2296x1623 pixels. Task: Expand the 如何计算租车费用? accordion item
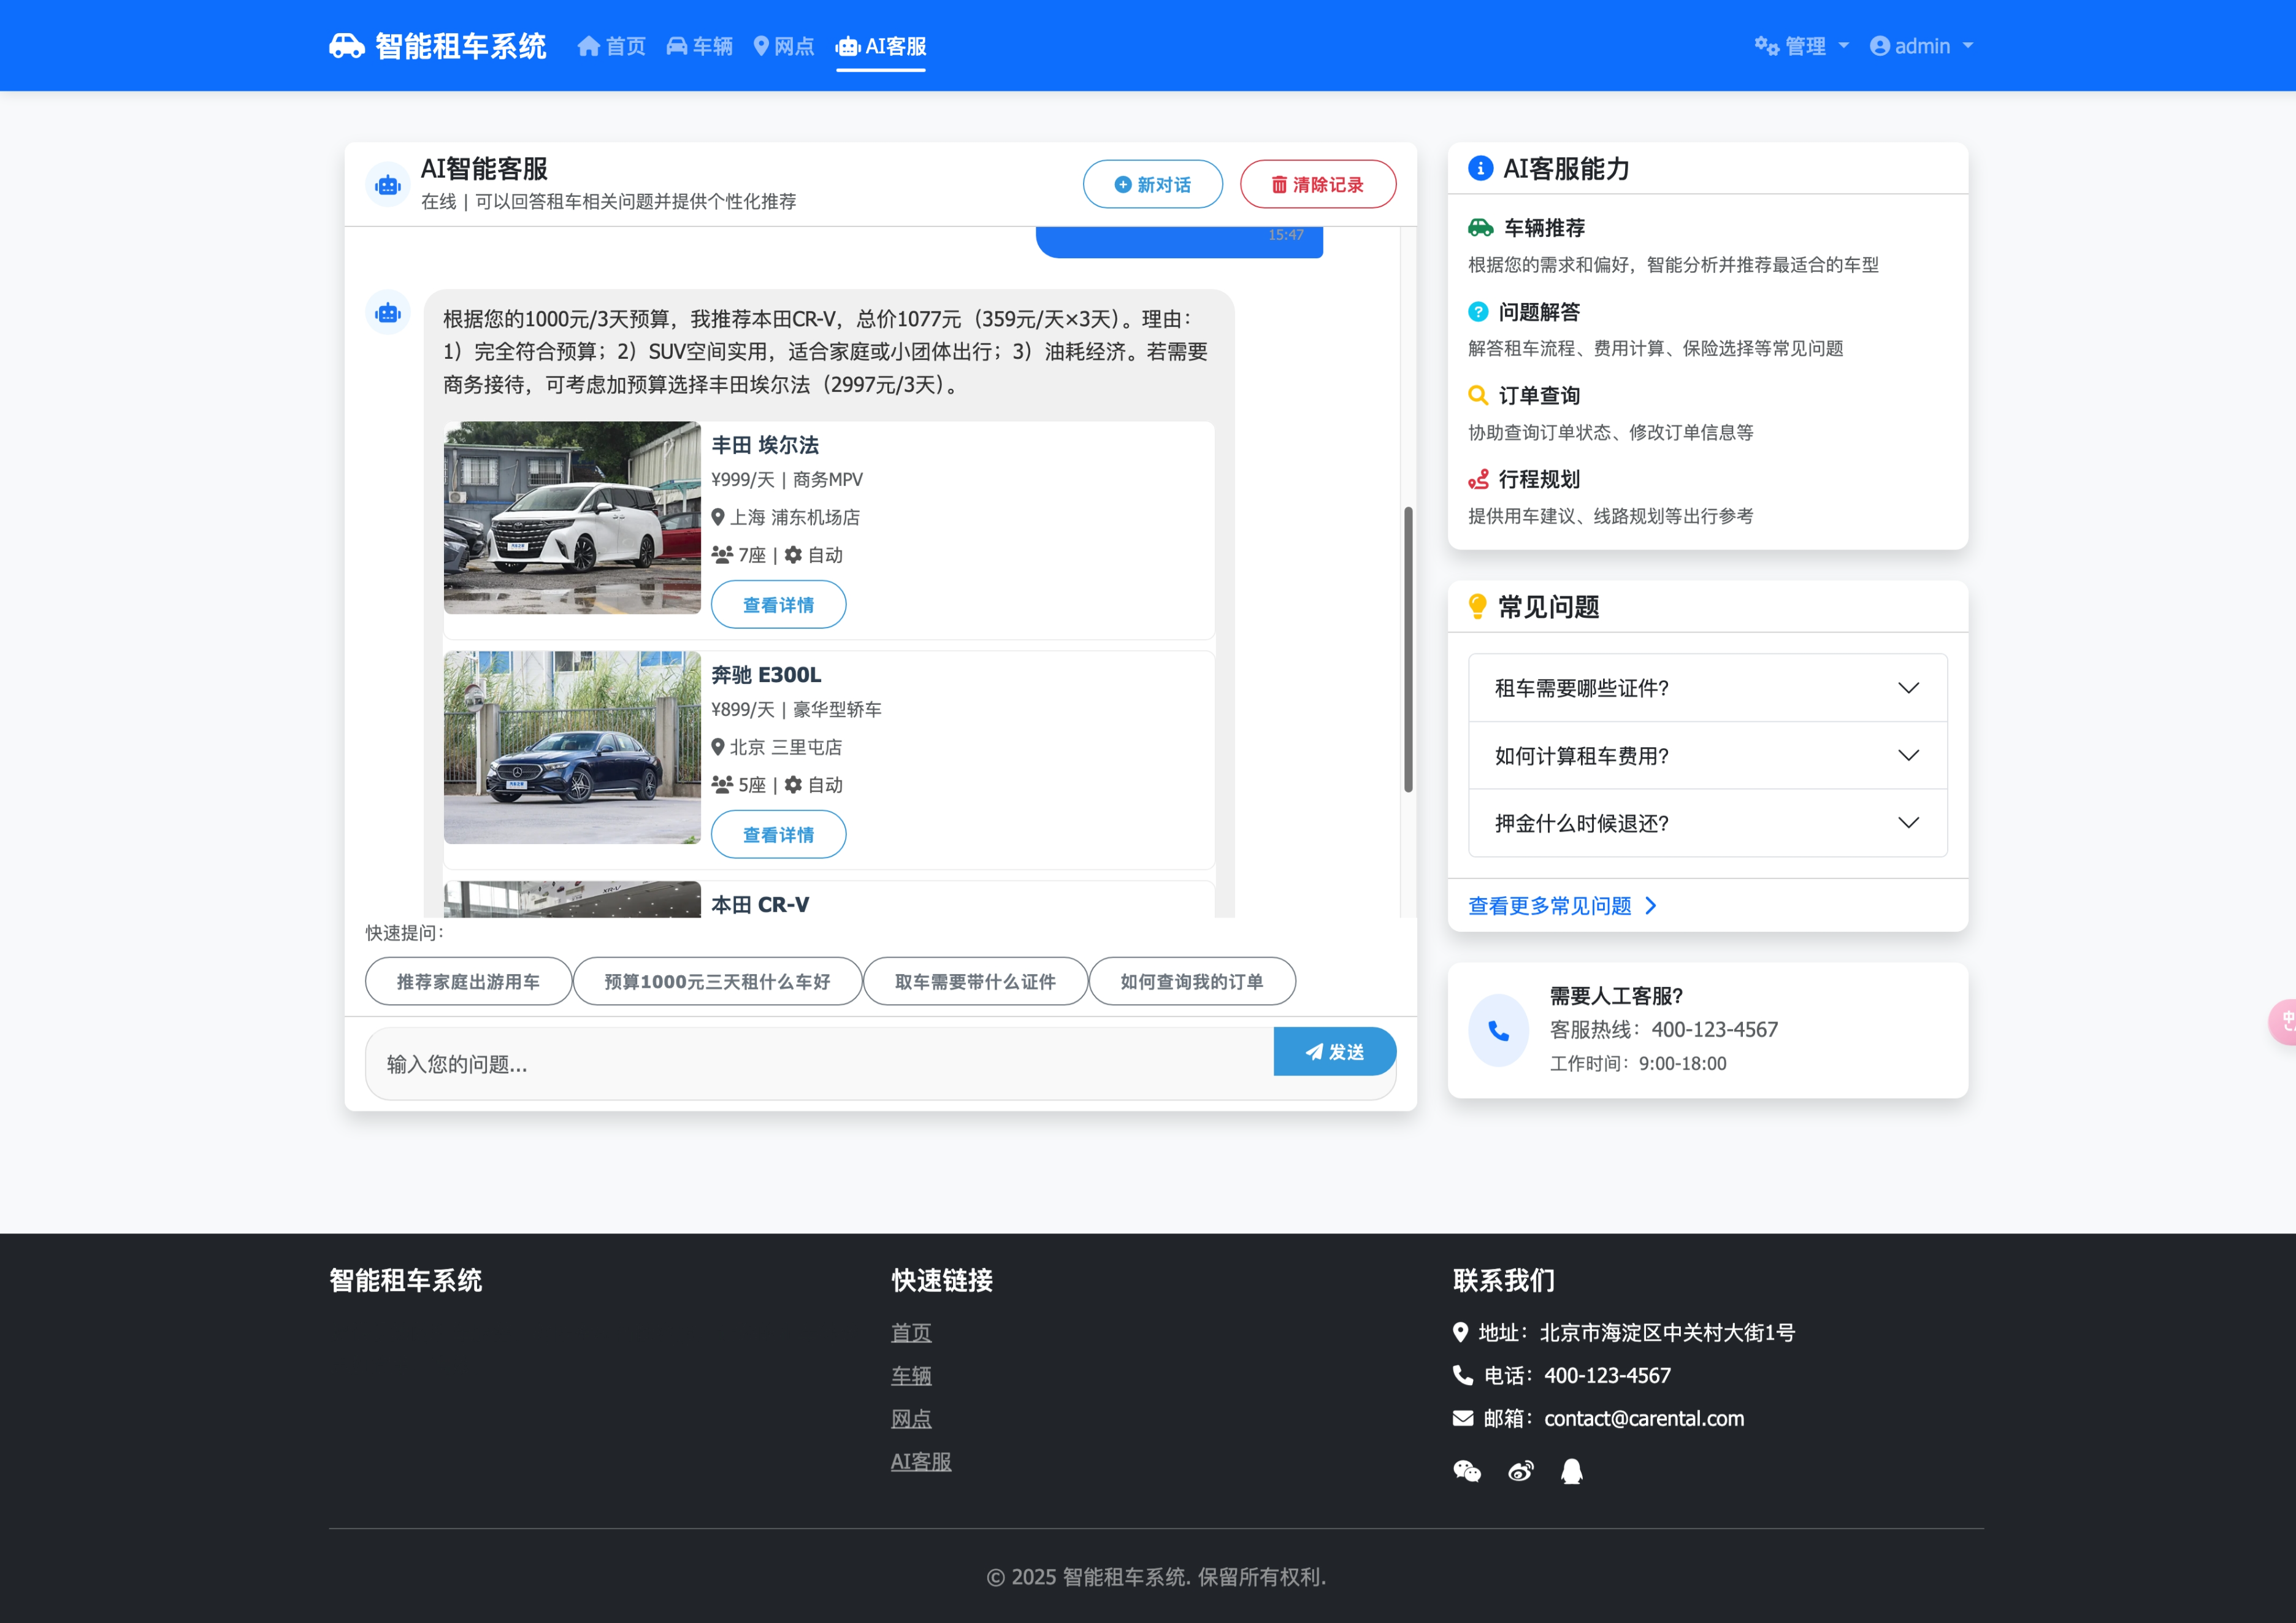tap(1707, 756)
